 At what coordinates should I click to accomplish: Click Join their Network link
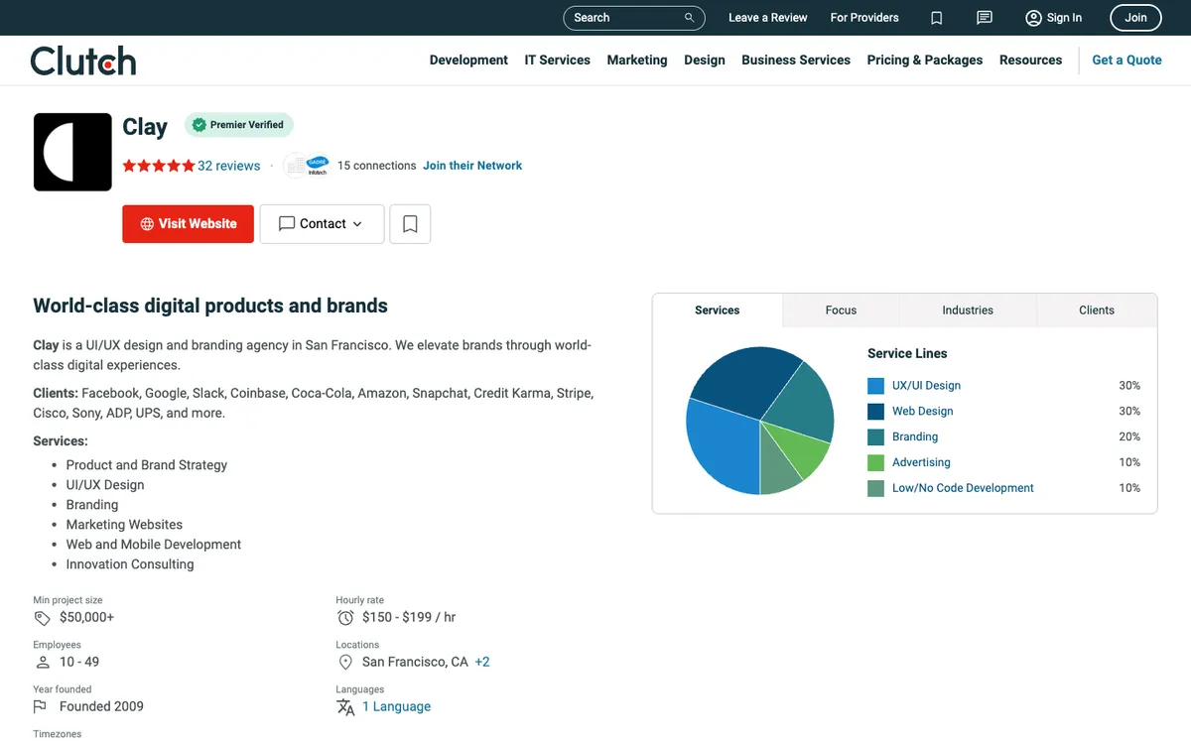(x=472, y=166)
